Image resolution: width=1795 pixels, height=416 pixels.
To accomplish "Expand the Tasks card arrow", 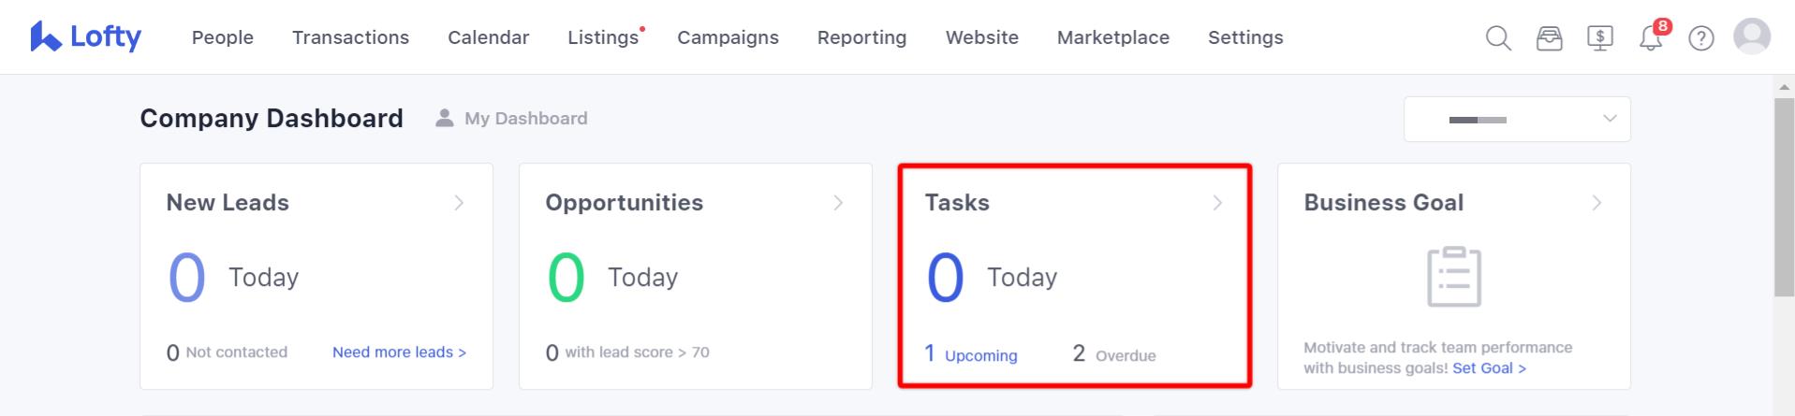I will point(1217,203).
